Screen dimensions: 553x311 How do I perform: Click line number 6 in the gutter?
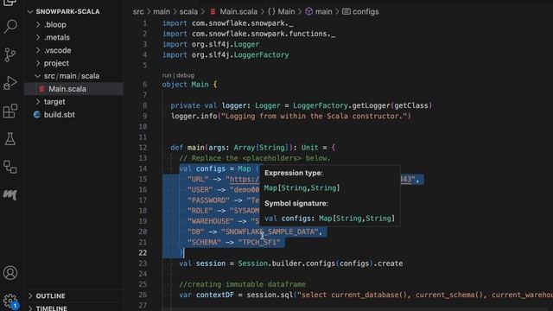point(145,85)
